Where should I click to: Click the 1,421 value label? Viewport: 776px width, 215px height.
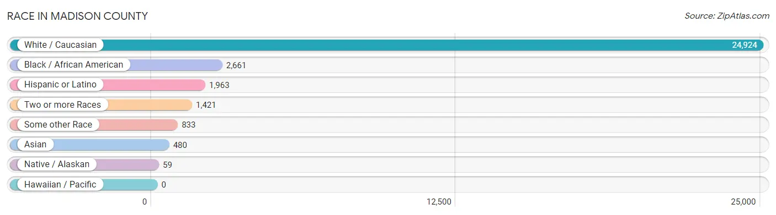[x=206, y=105]
